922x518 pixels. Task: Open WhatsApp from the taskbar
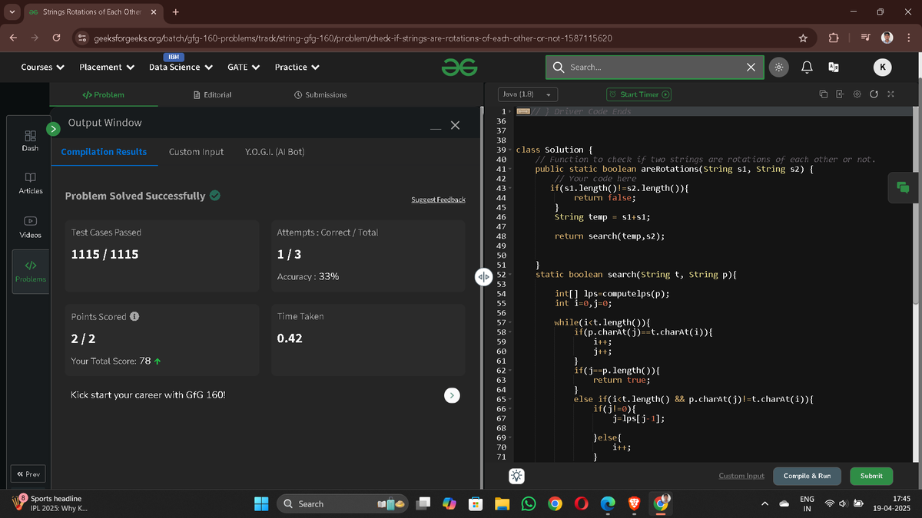(528, 503)
